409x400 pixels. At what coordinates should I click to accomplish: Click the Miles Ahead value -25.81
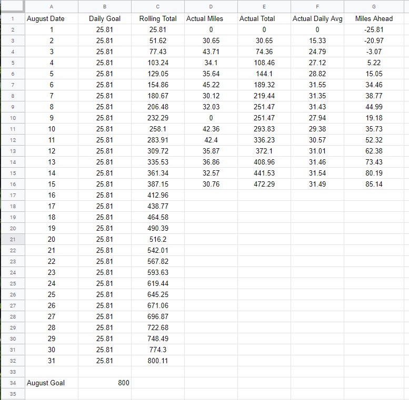pyautogui.click(x=374, y=29)
